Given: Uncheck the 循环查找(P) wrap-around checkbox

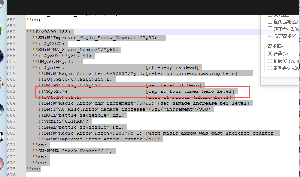Looking at the screenshot, I should (x=270, y=36).
